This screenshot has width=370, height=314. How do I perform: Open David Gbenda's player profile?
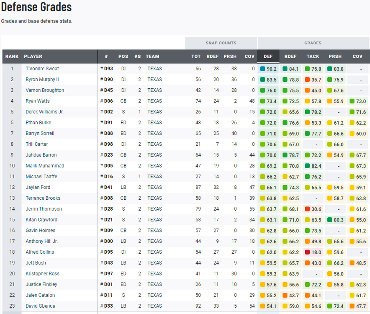40,306
